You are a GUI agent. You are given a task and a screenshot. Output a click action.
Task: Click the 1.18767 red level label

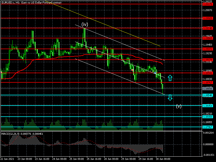208,82
